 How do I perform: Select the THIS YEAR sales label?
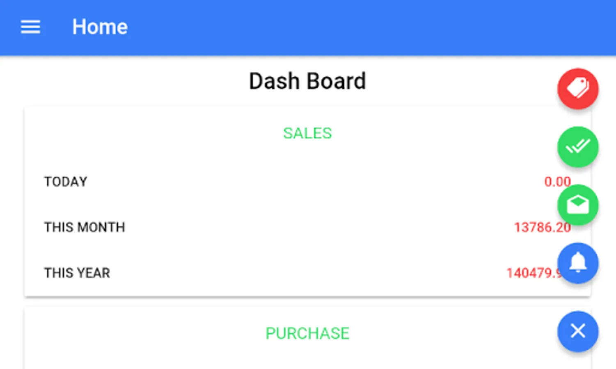(x=77, y=273)
